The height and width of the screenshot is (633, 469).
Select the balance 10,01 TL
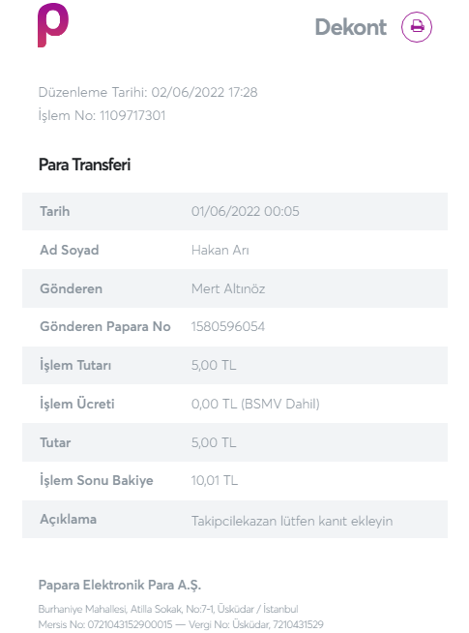(x=214, y=480)
